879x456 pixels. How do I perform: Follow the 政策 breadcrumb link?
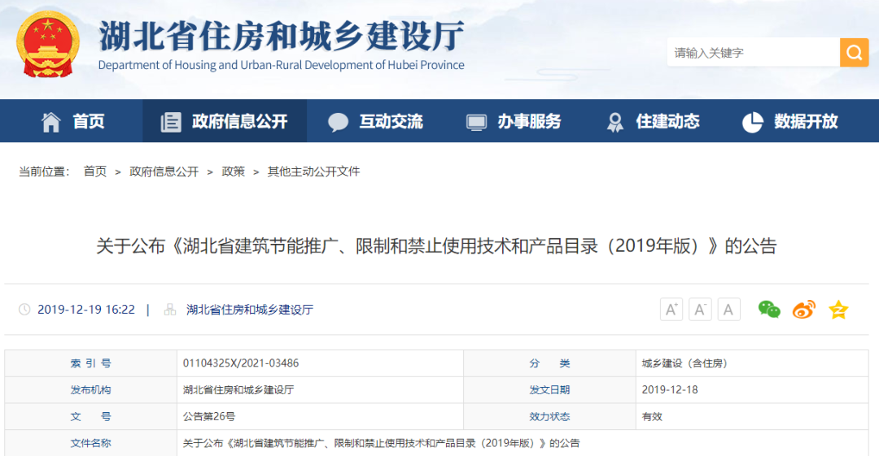(x=234, y=172)
